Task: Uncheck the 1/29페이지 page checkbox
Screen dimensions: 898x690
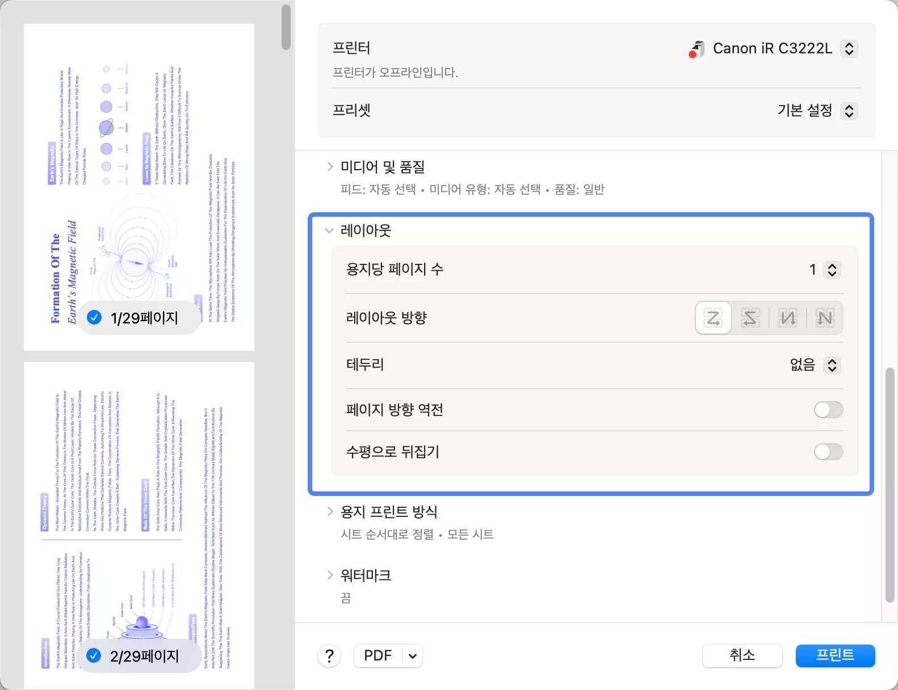Action: (x=94, y=318)
